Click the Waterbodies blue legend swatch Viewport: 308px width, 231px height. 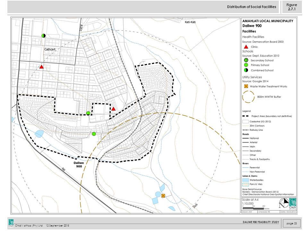click(245, 180)
